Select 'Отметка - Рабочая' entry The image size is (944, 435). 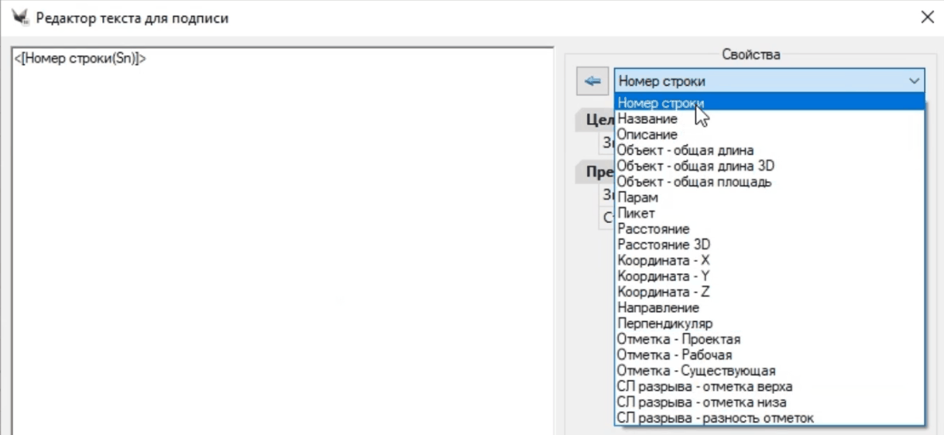click(x=674, y=355)
